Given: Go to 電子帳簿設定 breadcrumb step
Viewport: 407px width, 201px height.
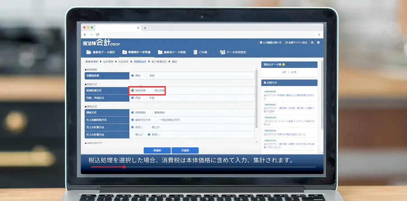Looking at the screenshot, I should [x=159, y=62].
